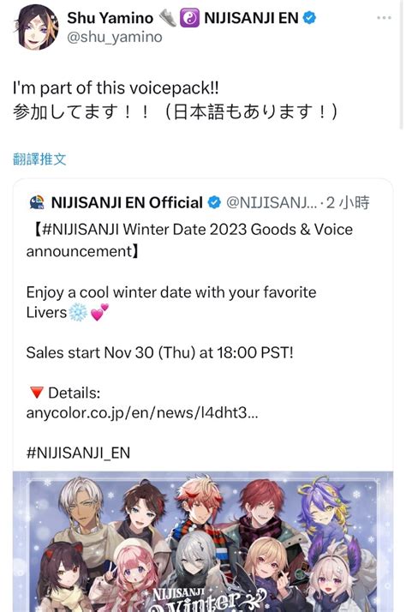Click the @shu_yamino handle
This screenshot has height=612, width=406.
(x=115, y=37)
